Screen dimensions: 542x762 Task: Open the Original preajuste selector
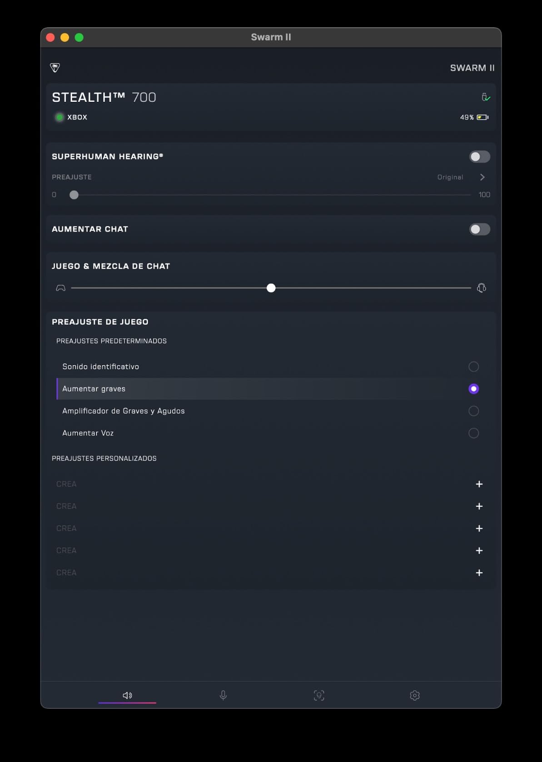coord(450,177)
